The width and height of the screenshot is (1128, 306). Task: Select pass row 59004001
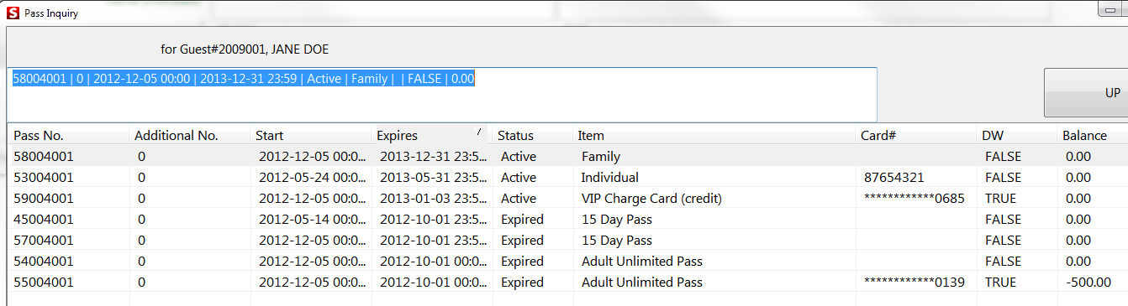(x=567, y=198)
